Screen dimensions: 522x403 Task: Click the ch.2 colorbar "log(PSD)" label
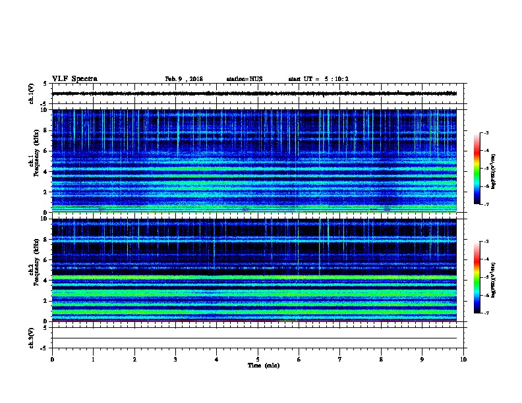[493, 280]
